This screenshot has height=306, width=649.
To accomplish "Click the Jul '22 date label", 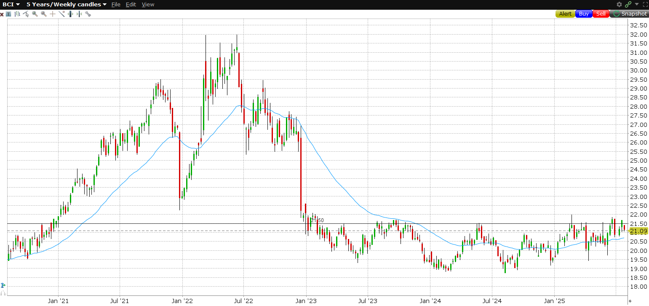I will click(x=243, y=301).
